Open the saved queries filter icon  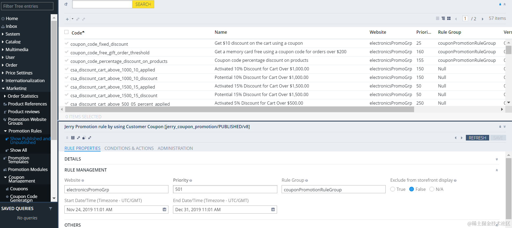pos(50,208)
